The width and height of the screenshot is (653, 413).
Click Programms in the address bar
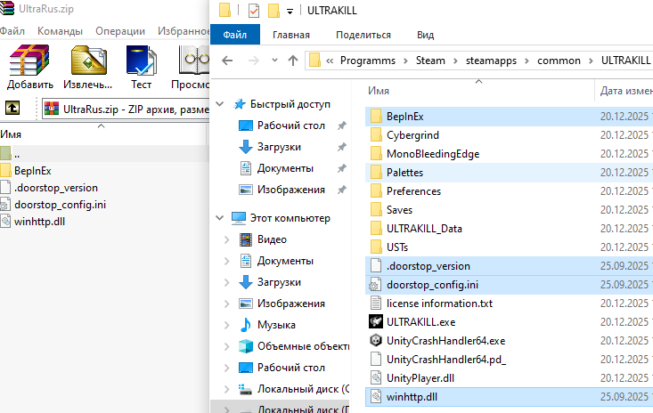click(368, 61)
